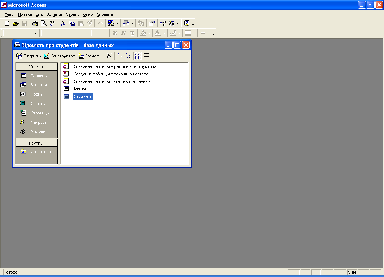The image size is (384, 277).
Task: Select Отчеты in objects panel
Action: point(36,104)
